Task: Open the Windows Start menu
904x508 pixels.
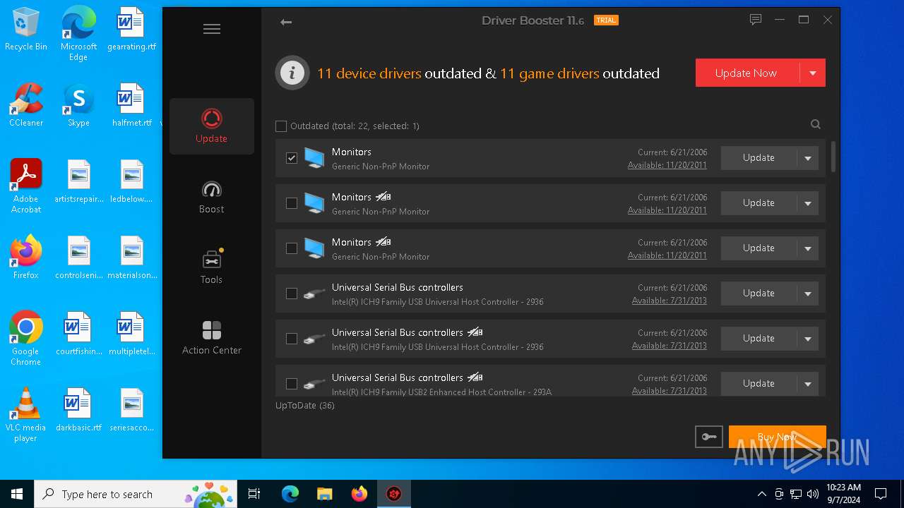Action: 17,494
